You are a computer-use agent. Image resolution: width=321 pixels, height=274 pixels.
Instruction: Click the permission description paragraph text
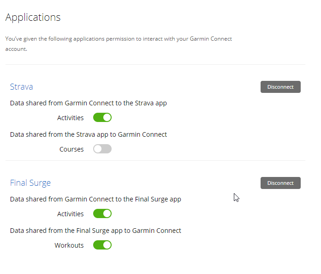click(119, 44)
